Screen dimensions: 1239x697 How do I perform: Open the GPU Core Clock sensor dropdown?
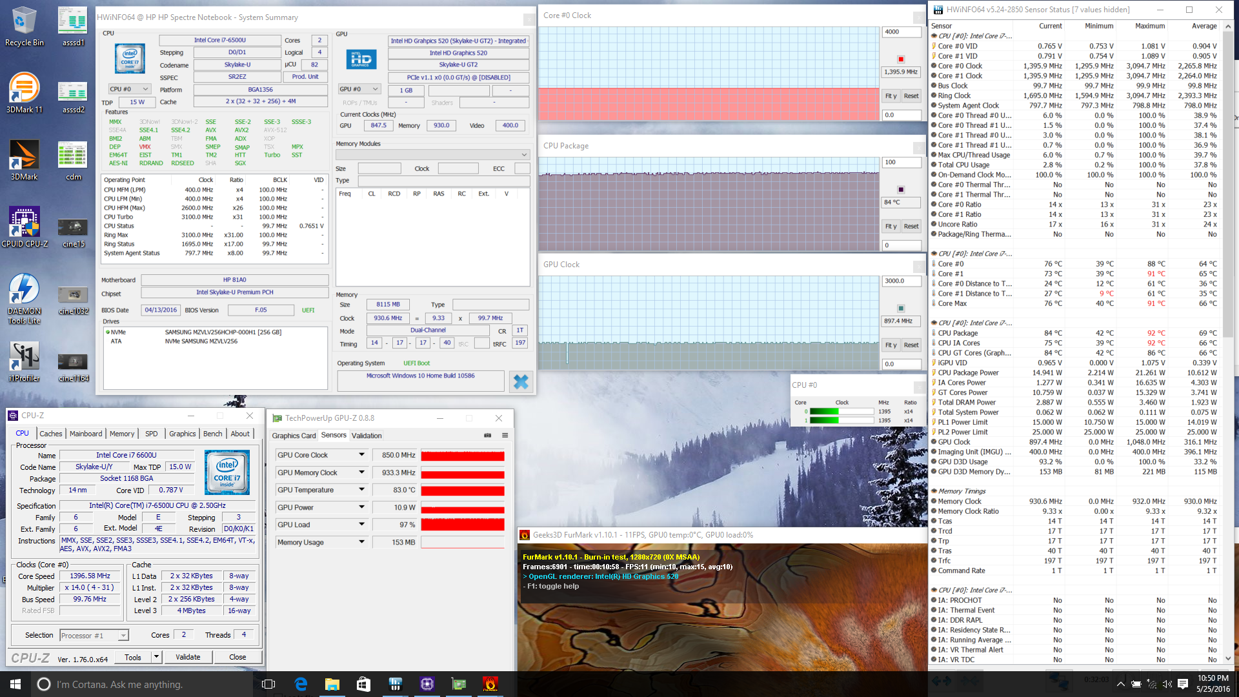point(361,455)
